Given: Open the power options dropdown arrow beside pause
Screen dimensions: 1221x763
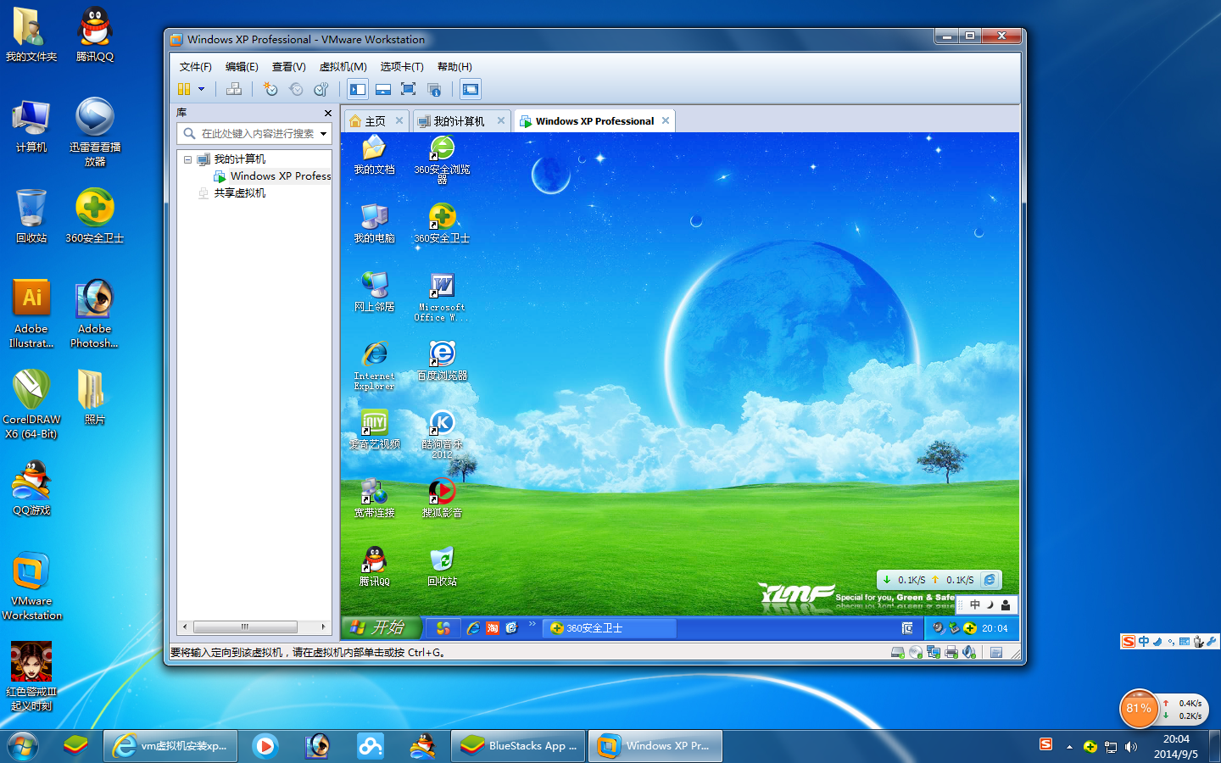Looking at the screenshot, I should [x=202, y=89].
